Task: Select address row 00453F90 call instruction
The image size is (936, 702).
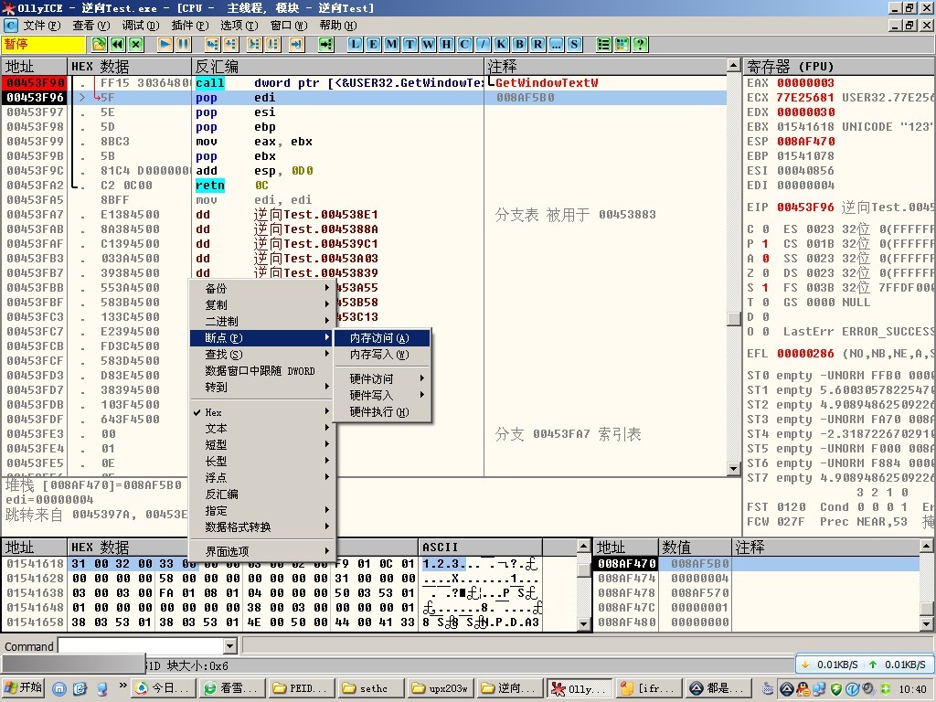Action: coord(364,83)
